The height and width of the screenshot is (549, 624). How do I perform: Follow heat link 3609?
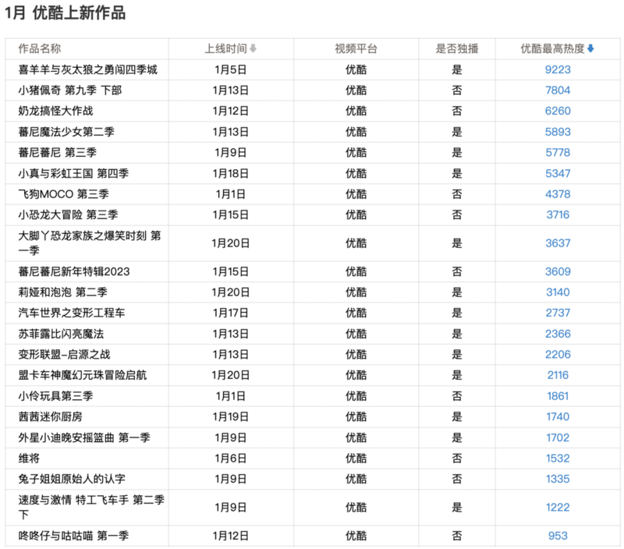coord(558,271)
